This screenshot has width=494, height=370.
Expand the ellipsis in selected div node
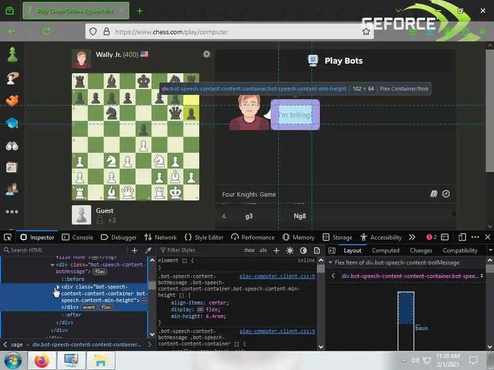(144, 301)
